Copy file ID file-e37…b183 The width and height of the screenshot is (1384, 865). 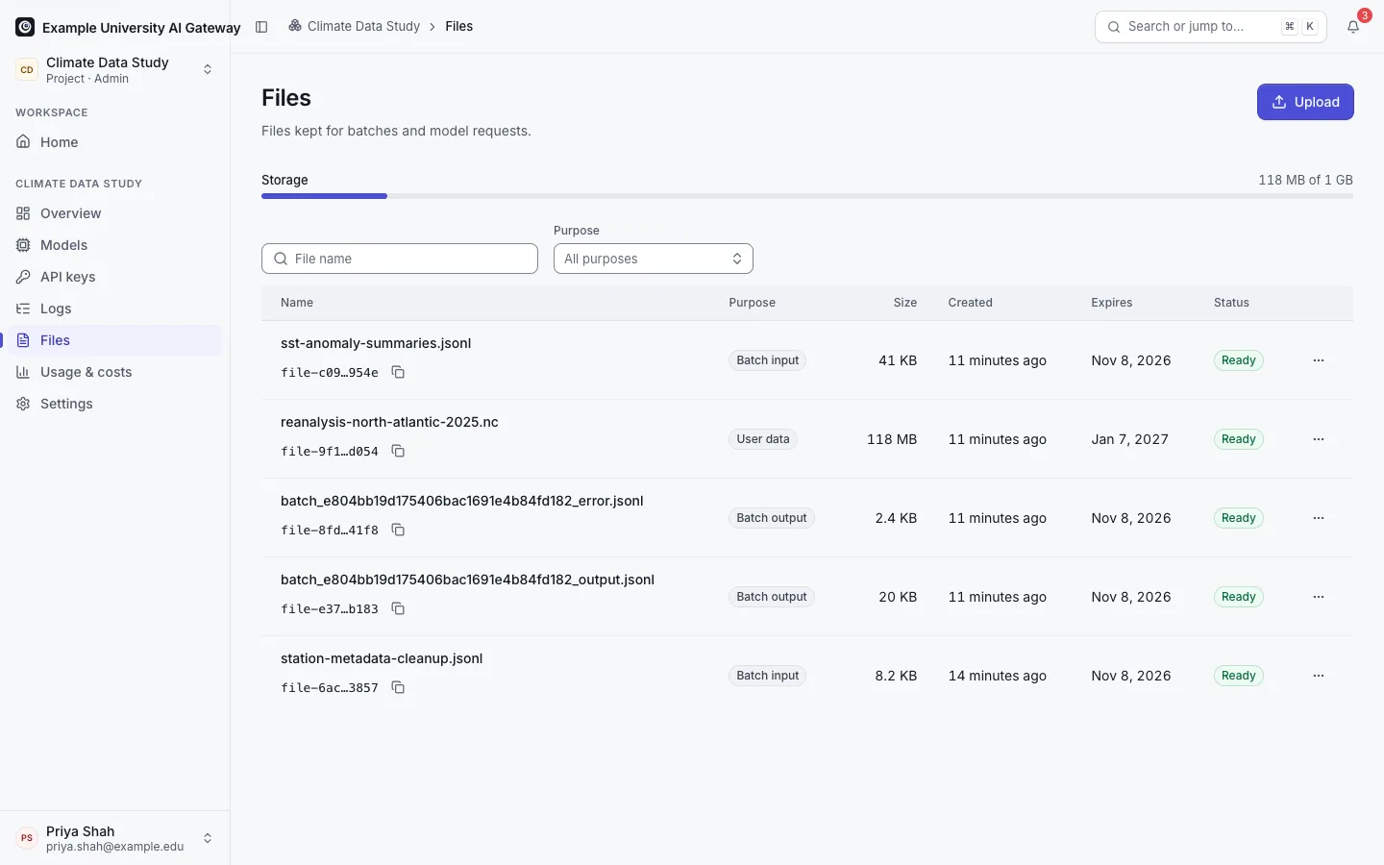click(398, 608)
